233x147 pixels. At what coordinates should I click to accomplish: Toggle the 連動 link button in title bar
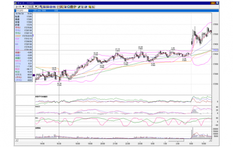[213, 3]
